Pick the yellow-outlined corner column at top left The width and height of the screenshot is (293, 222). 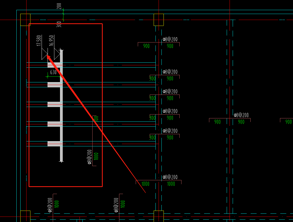pos(25,20)
